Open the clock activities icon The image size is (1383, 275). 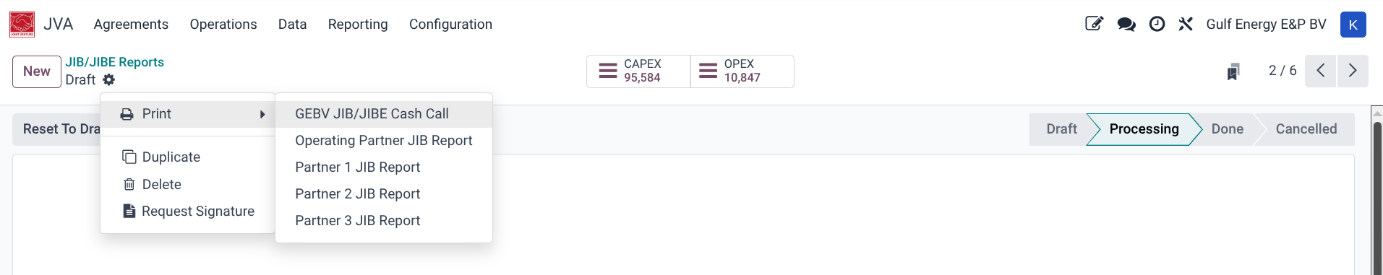[x=1157, y=24]
